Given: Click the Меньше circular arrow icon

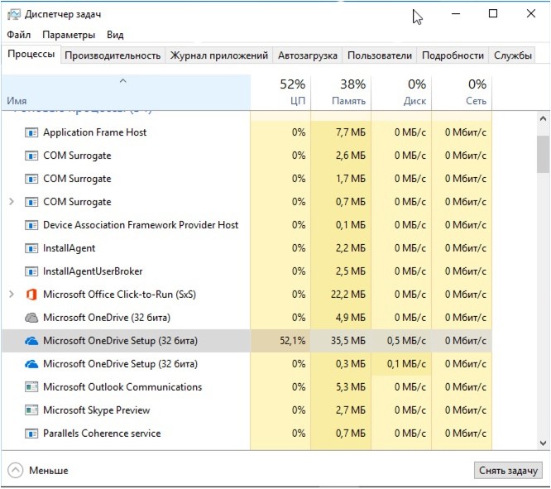Looking at the screenshot, I should coord(15,470).
